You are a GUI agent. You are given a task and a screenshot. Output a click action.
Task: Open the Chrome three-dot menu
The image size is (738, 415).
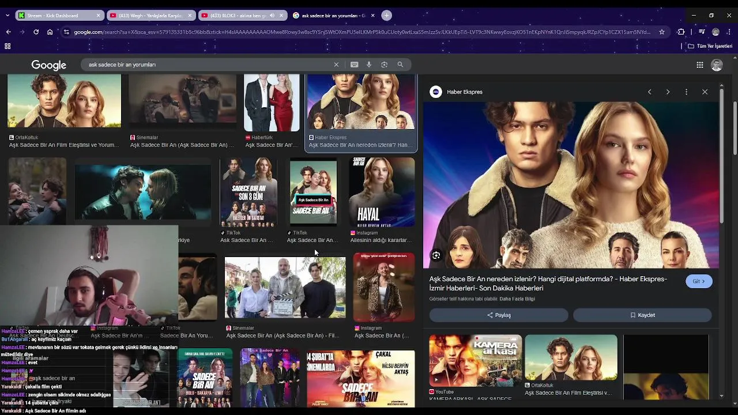(x=729, y=32)
